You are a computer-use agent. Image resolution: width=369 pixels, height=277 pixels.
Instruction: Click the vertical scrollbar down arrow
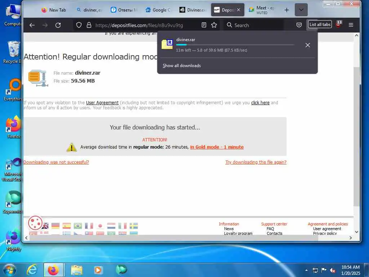pos(356,232)
